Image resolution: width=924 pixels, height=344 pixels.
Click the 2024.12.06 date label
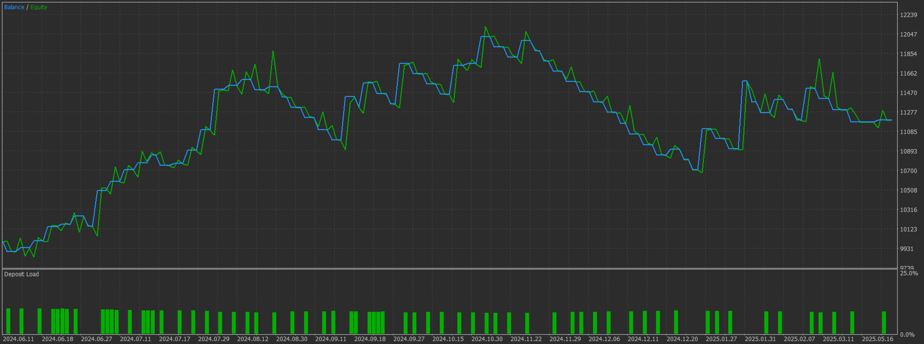(x=604, y=339)
